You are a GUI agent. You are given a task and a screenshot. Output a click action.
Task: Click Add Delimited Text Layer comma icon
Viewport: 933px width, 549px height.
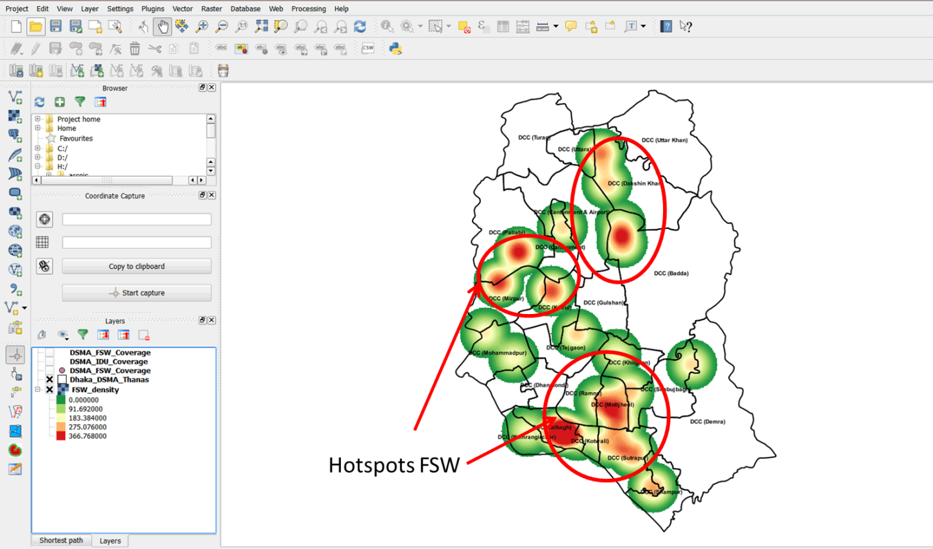(x=15, y=289)
